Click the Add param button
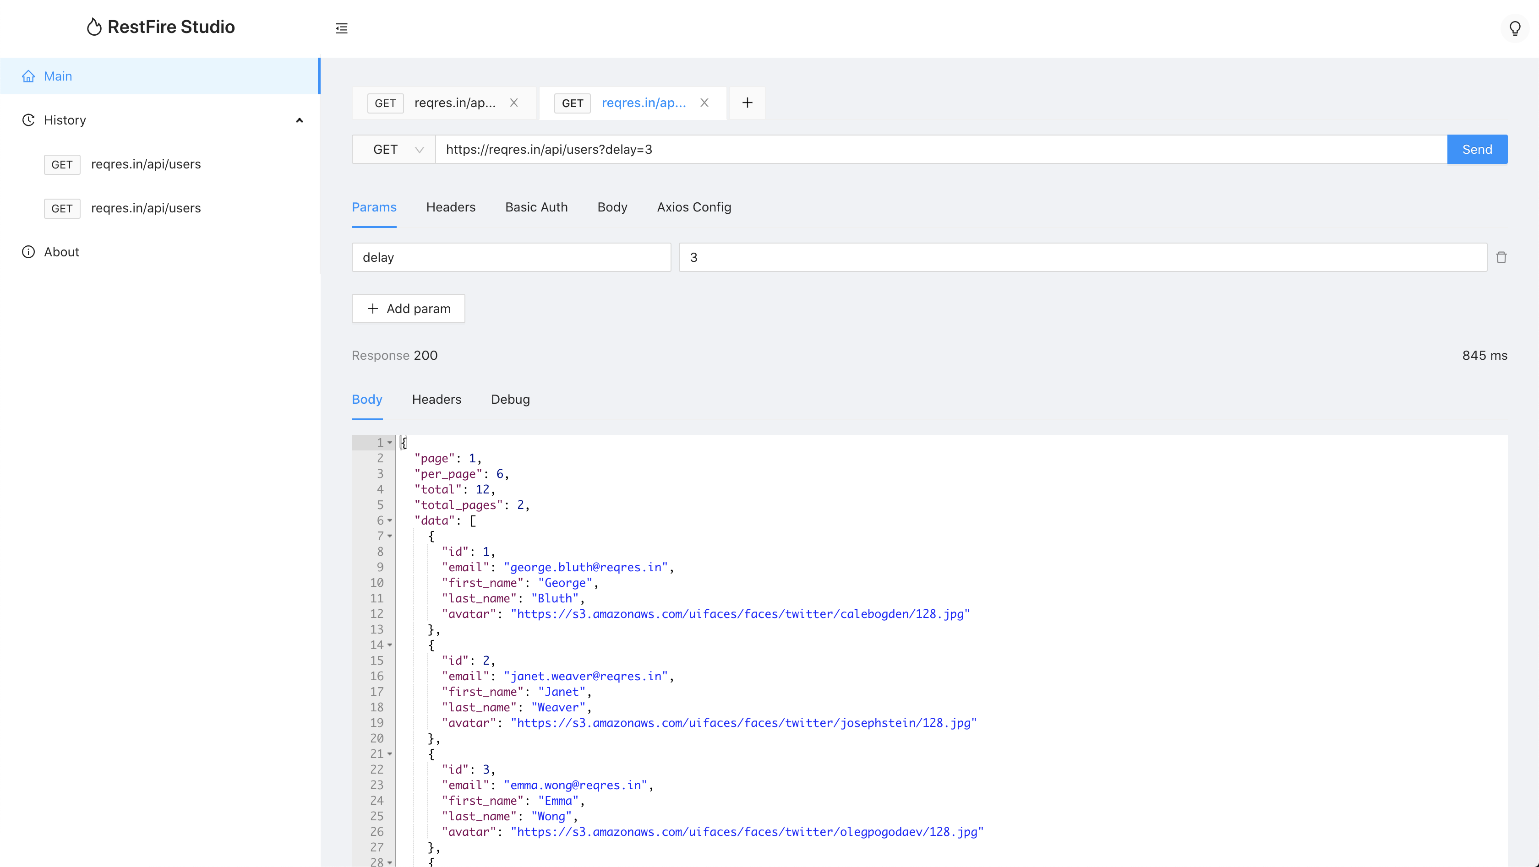This screenshot has height=867, width=1539. click(x=408, y=309)
